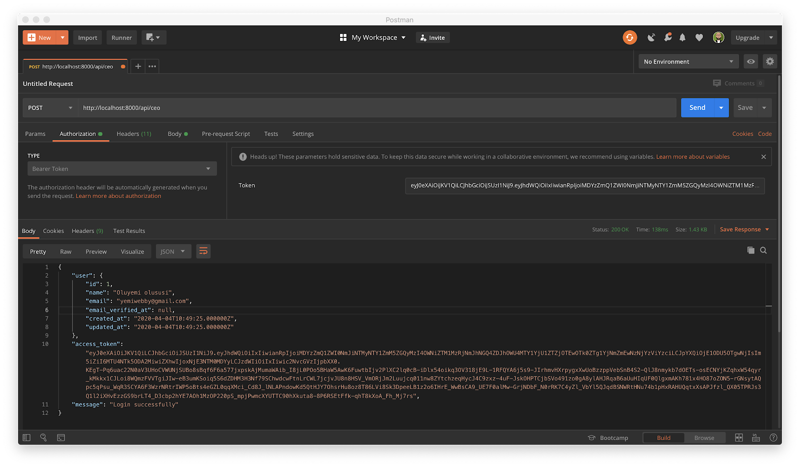The height and width of the screenshot is (467, 800).
Task: Open the Runner
Action: click(x=121, y=37)
